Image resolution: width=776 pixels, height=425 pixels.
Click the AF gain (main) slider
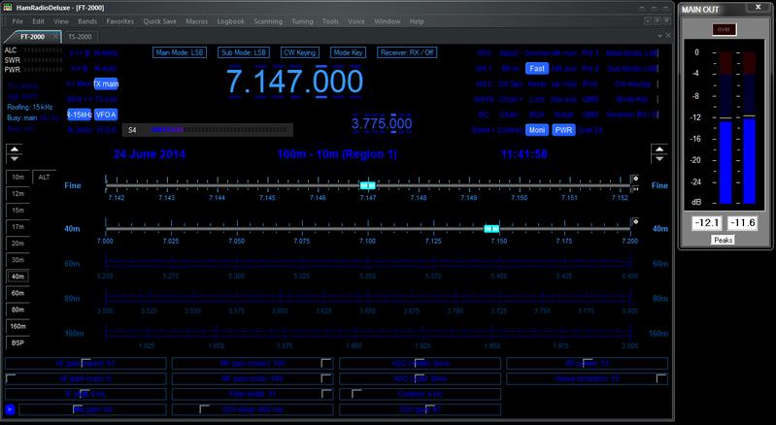coord(85,364)
